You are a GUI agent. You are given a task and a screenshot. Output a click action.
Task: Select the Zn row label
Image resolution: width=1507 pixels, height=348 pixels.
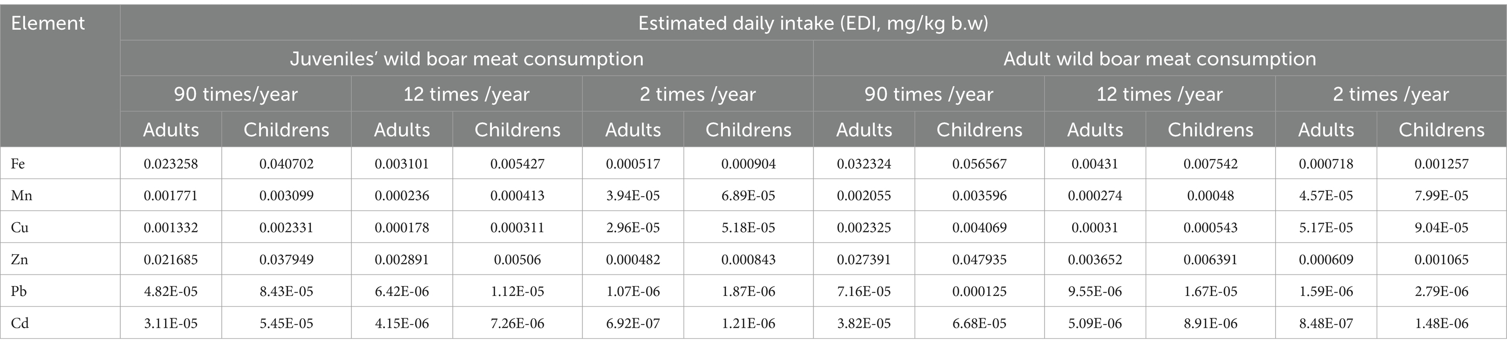60,259
